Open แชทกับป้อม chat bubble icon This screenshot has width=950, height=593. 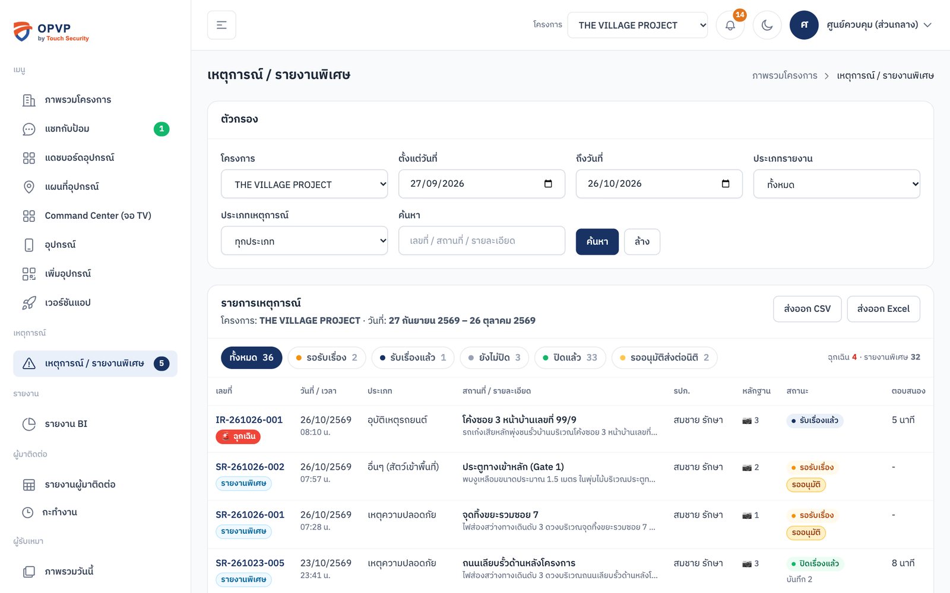(x=28, y=129)
